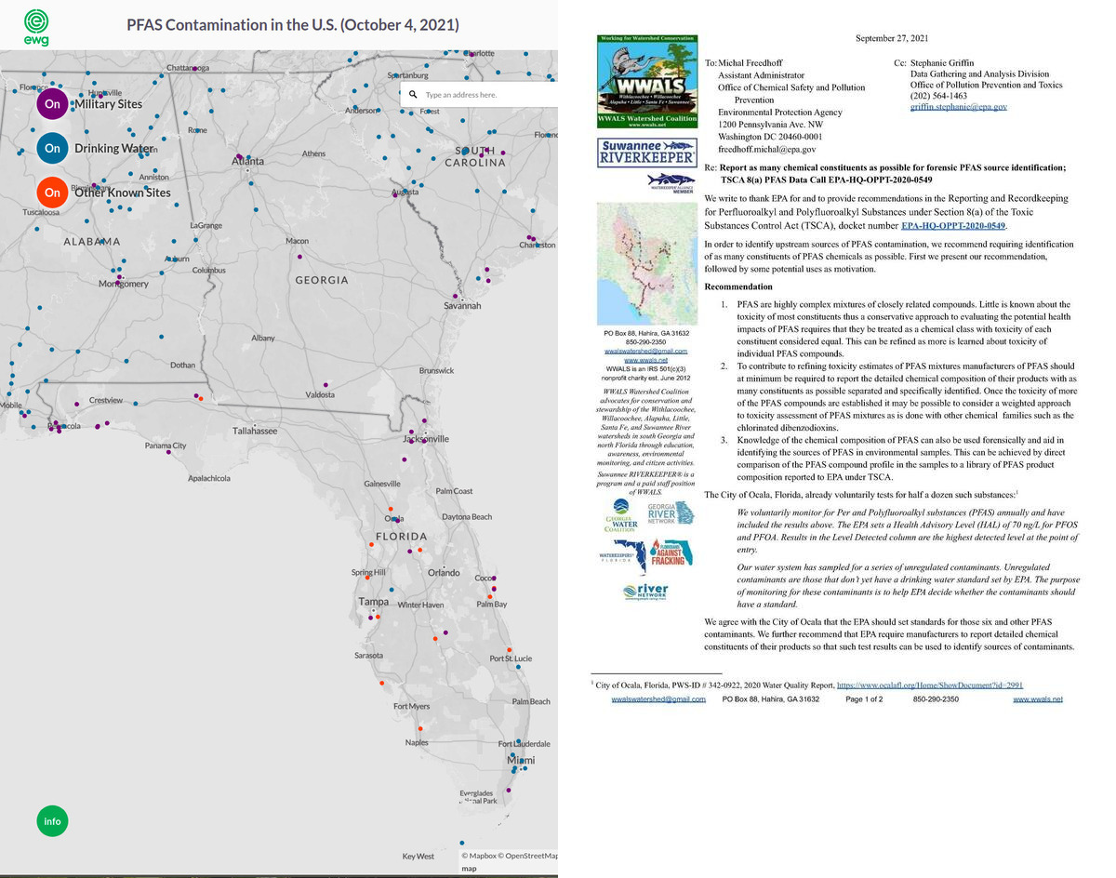The width and height of the screenshot is (1116, 878).
Task: Click the Atlanta city label on the map
Action: [x=247, y=161]
